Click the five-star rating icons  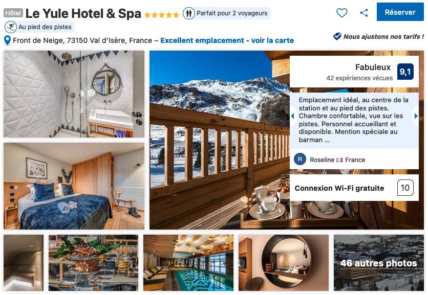[x=162, y=15]
